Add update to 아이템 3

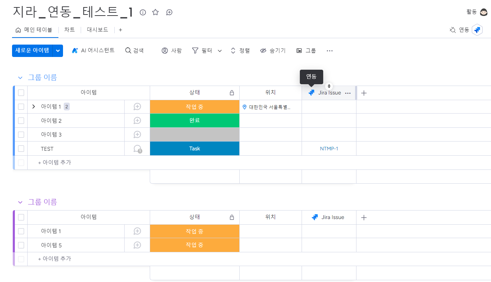coord(137,134)
